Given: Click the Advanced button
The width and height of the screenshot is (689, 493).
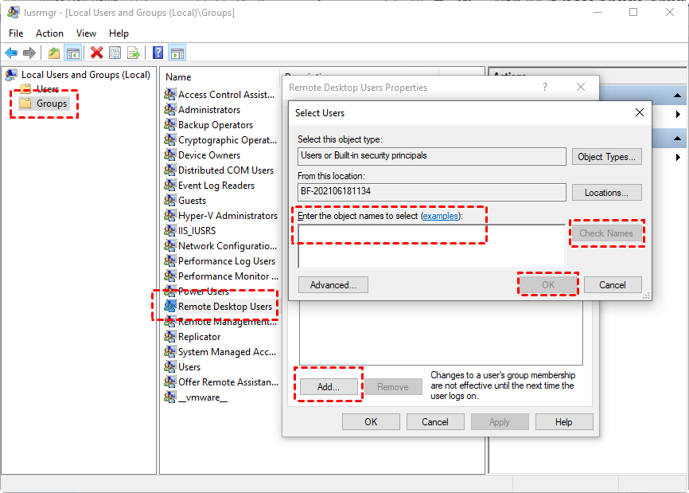Looking at the screenshot, I should [x=333, y=285].
